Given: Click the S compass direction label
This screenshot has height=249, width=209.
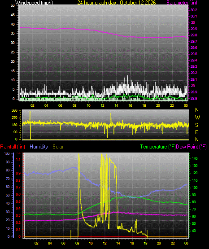Looking at the screenshot, I should pos(196,125).
